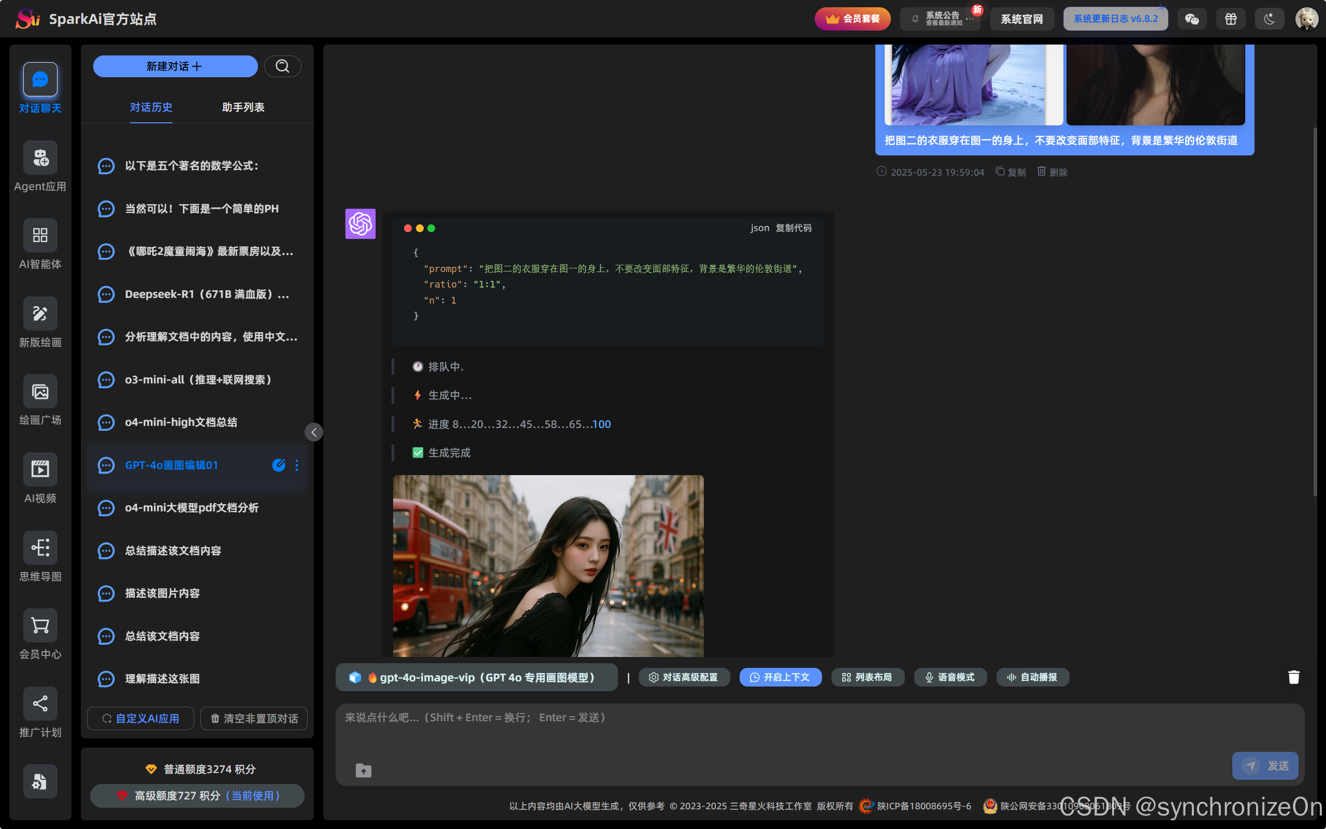
Task: Toggle dark mode moon icon
Action: click(x=1269, y=19)
